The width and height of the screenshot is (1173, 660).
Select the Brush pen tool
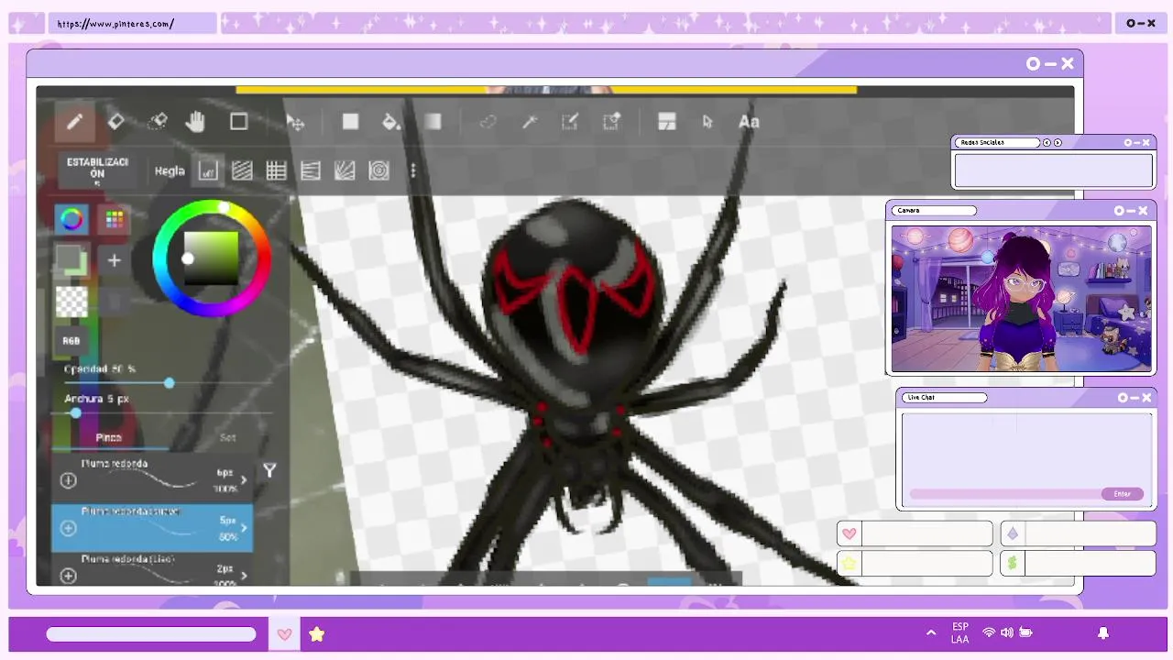(74, 122)
